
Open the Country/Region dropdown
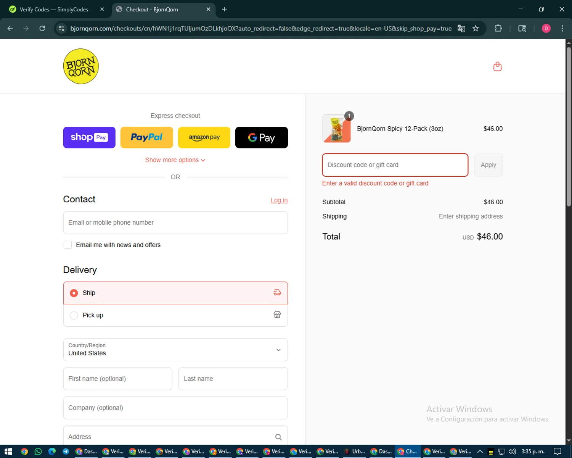(x=175, y=350)
